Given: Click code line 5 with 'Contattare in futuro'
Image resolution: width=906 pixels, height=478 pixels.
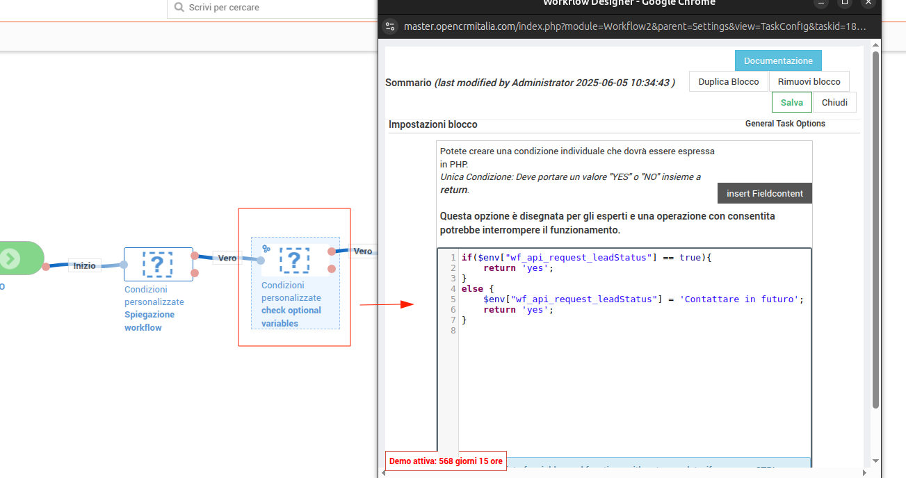Looking at the screenshot, I should coord(643,299).
